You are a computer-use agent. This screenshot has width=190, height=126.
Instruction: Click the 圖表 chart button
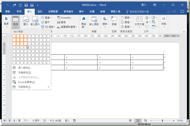62,22
